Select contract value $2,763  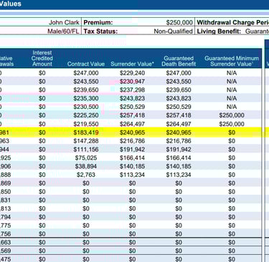pyautogui.click(x=86, y=175)
